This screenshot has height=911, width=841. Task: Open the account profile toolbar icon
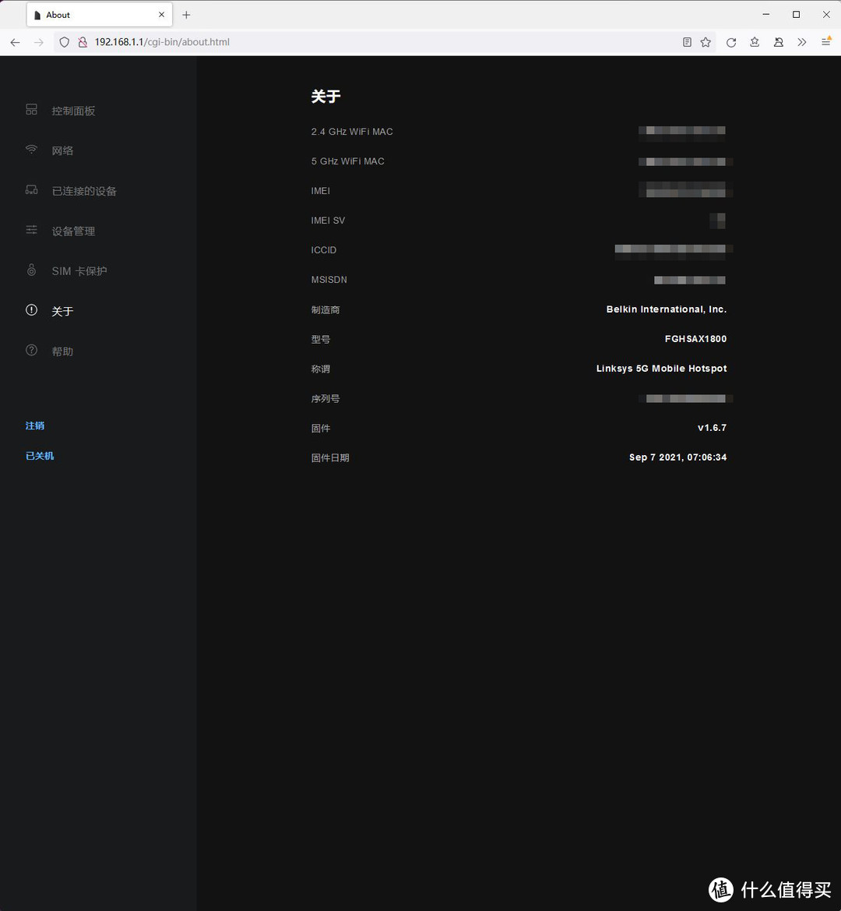(x=779, y=42)
